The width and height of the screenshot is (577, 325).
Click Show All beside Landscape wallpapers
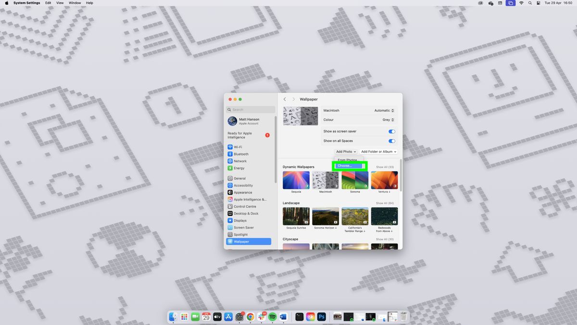coord(384,203)
